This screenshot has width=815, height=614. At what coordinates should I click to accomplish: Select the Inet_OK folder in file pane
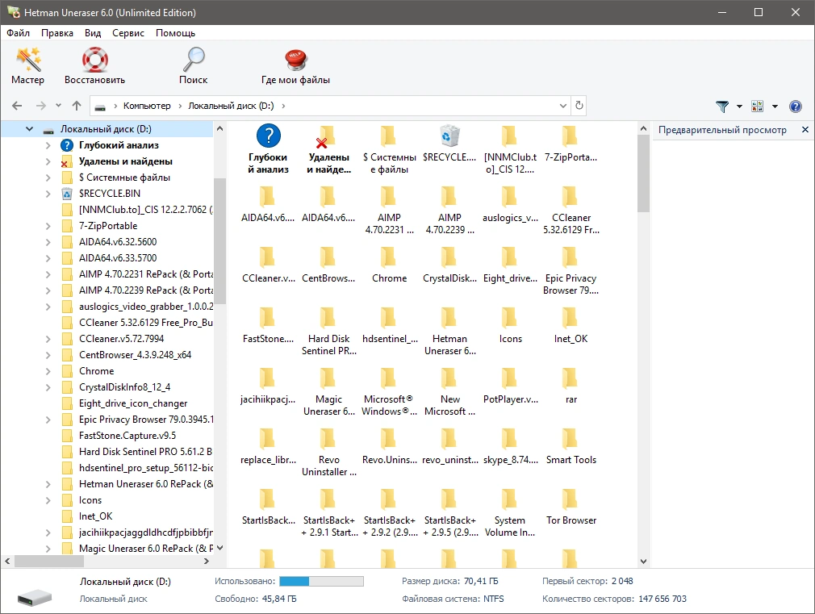coord(570,325)
